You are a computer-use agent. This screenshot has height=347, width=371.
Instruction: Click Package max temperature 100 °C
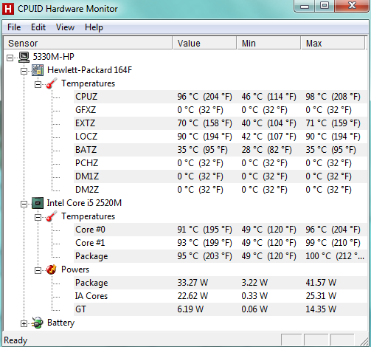[x=335, y=256]
